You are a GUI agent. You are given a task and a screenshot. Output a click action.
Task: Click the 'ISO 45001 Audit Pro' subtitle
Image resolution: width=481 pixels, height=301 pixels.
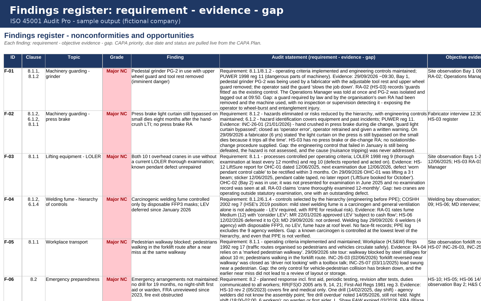(95, 21)
